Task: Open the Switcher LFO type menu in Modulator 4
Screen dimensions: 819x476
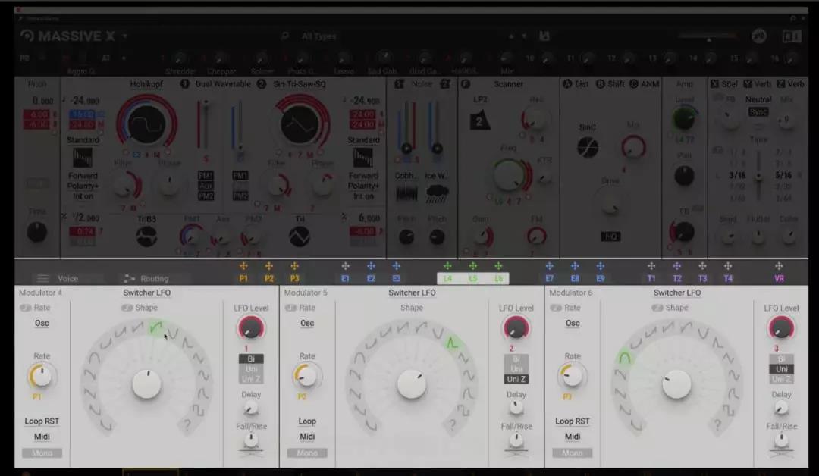Action: [x=146, y=293]
